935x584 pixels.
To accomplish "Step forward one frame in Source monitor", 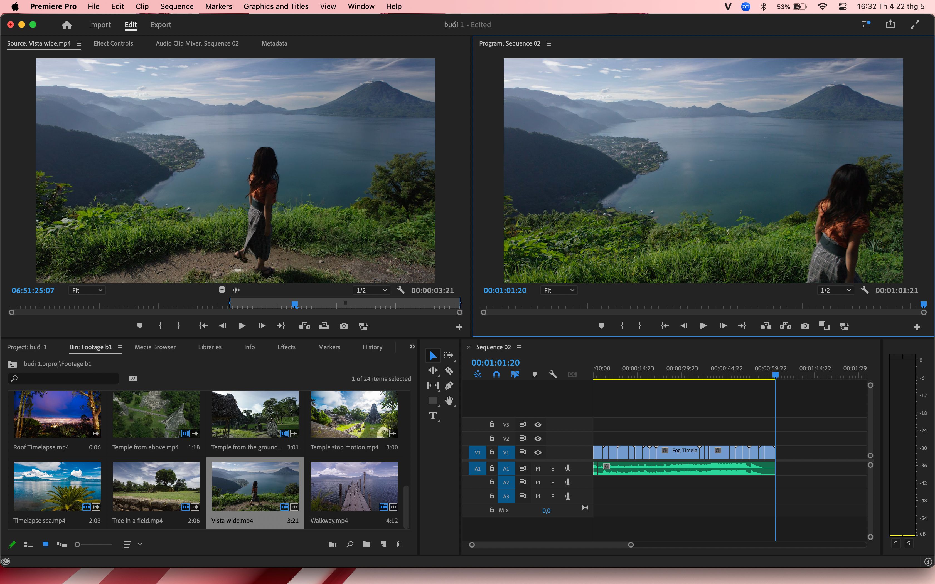I will tap(262, 326).
